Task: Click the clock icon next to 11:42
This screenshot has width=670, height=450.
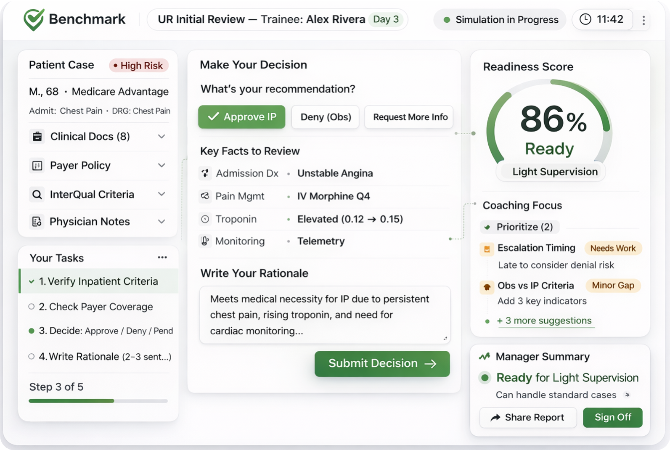Action: 585,19
